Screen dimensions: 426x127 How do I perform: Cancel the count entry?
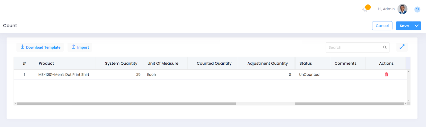click(382, 26)
